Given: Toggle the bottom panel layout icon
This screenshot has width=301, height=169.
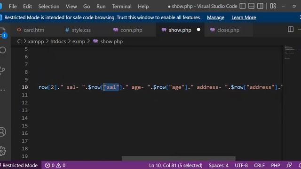Looking at the screenshot, I should coord(251,6).
